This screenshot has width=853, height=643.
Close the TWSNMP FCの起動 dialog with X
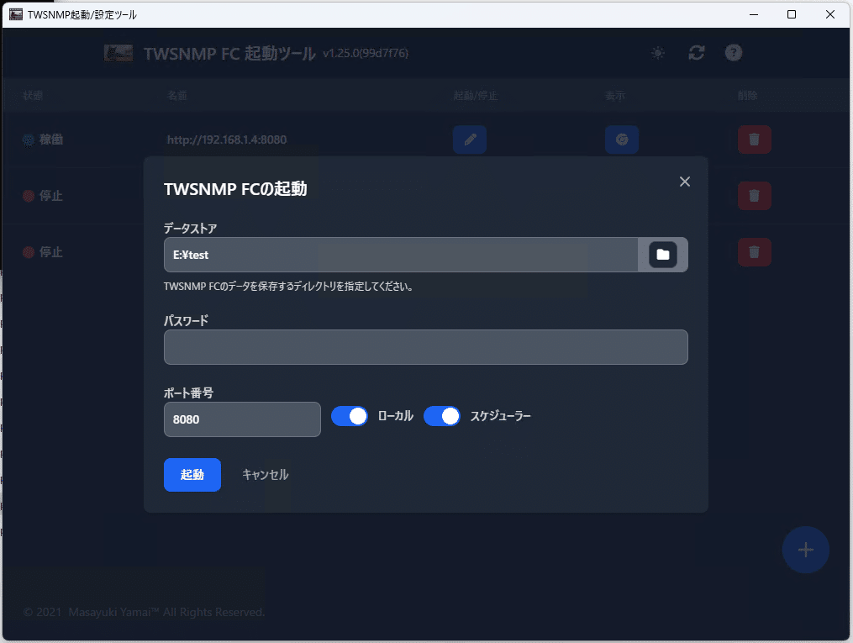[x=685, y=182]
